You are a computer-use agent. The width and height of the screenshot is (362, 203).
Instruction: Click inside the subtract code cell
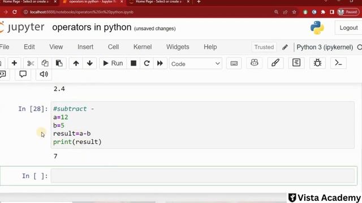click(x=202, y=125)
